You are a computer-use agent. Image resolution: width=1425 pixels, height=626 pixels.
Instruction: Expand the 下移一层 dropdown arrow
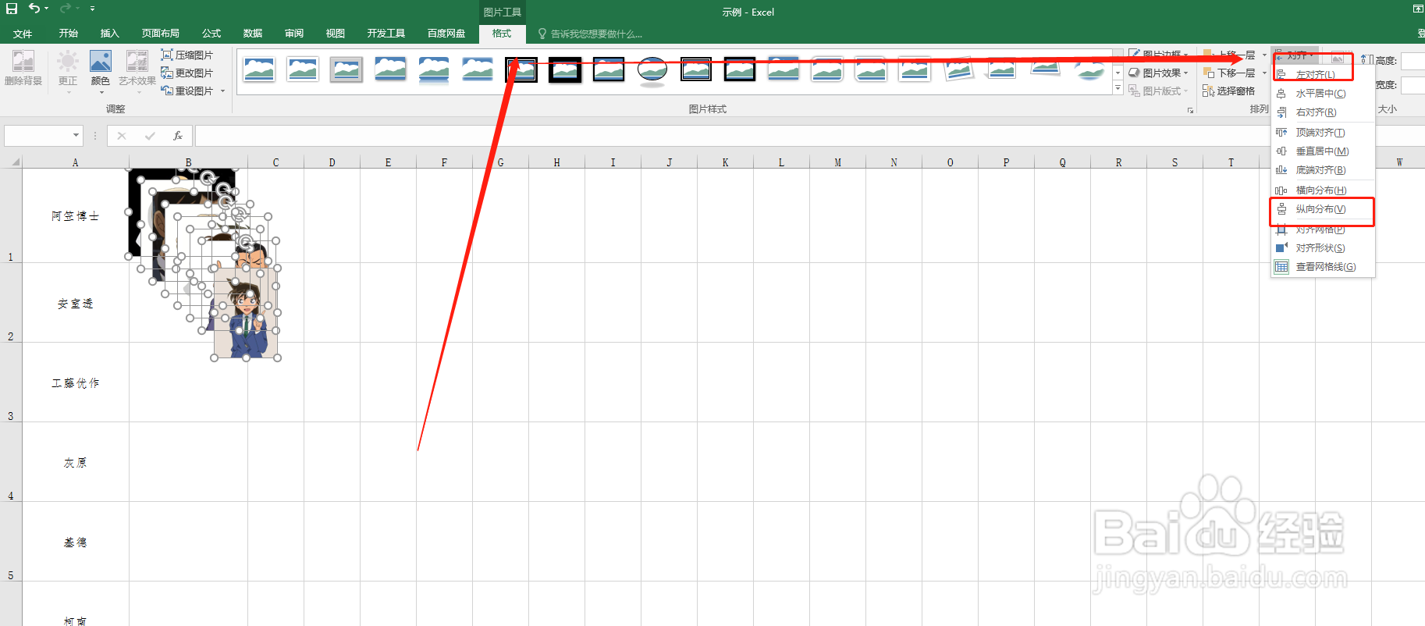click(x=1264, y=73)
